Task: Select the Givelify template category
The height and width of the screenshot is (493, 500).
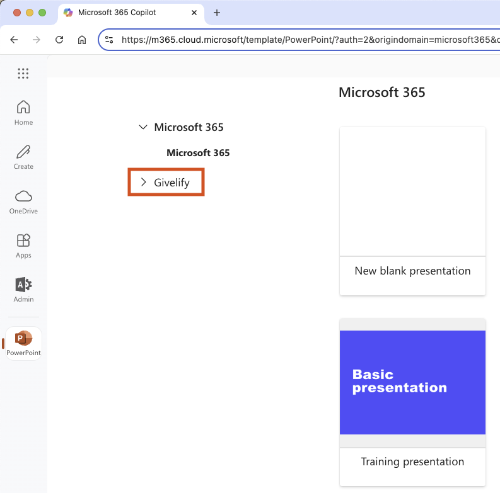Action: [x=172, y=183]
